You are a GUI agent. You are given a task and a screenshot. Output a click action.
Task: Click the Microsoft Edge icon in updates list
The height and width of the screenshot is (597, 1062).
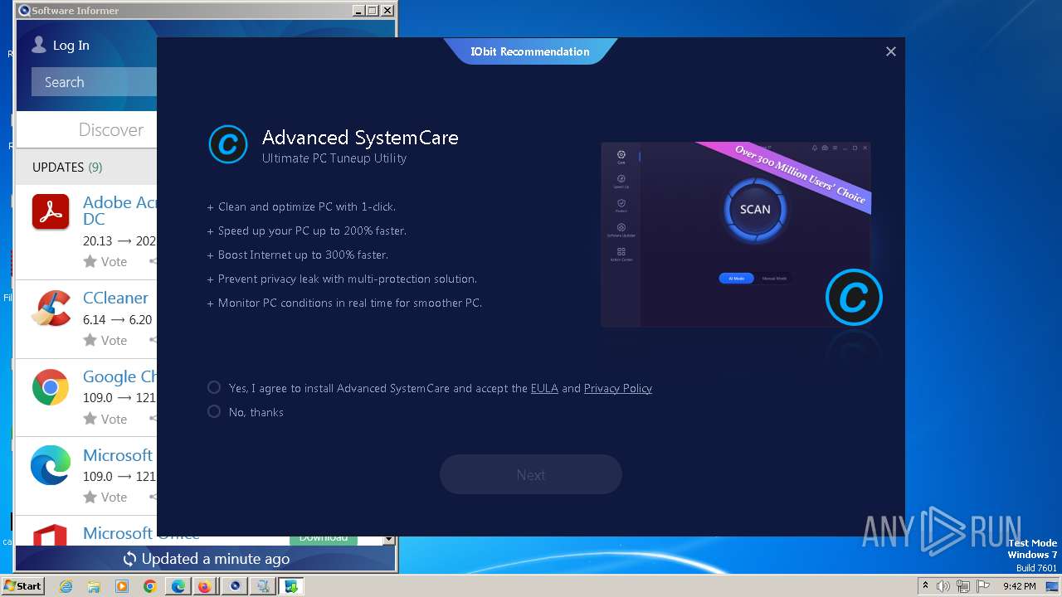tap(51, 465)
